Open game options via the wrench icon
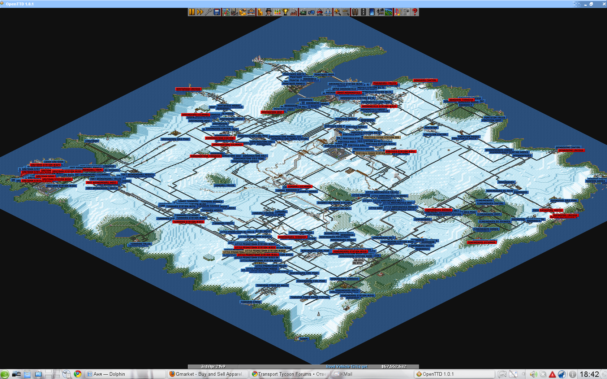Viewport: 607px width, 379px height. coord(208,12)
